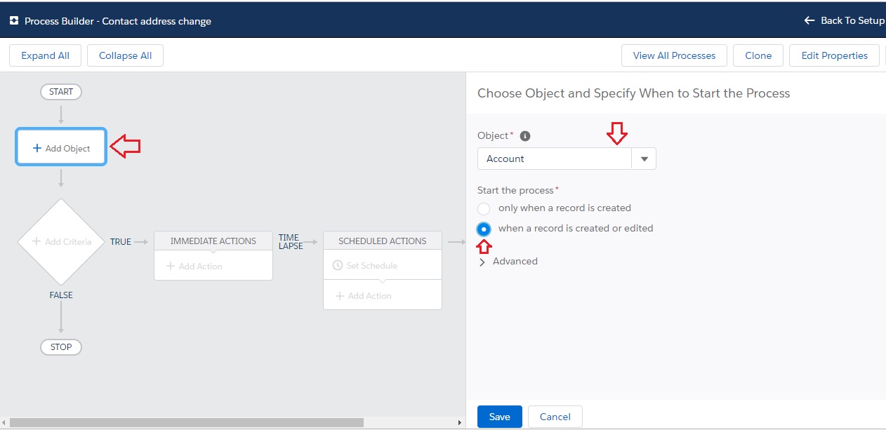The height and width of the screenshot is (430, 886).
Task: Click the Add Criteria diamond node
Action: (x=60, y=242)
